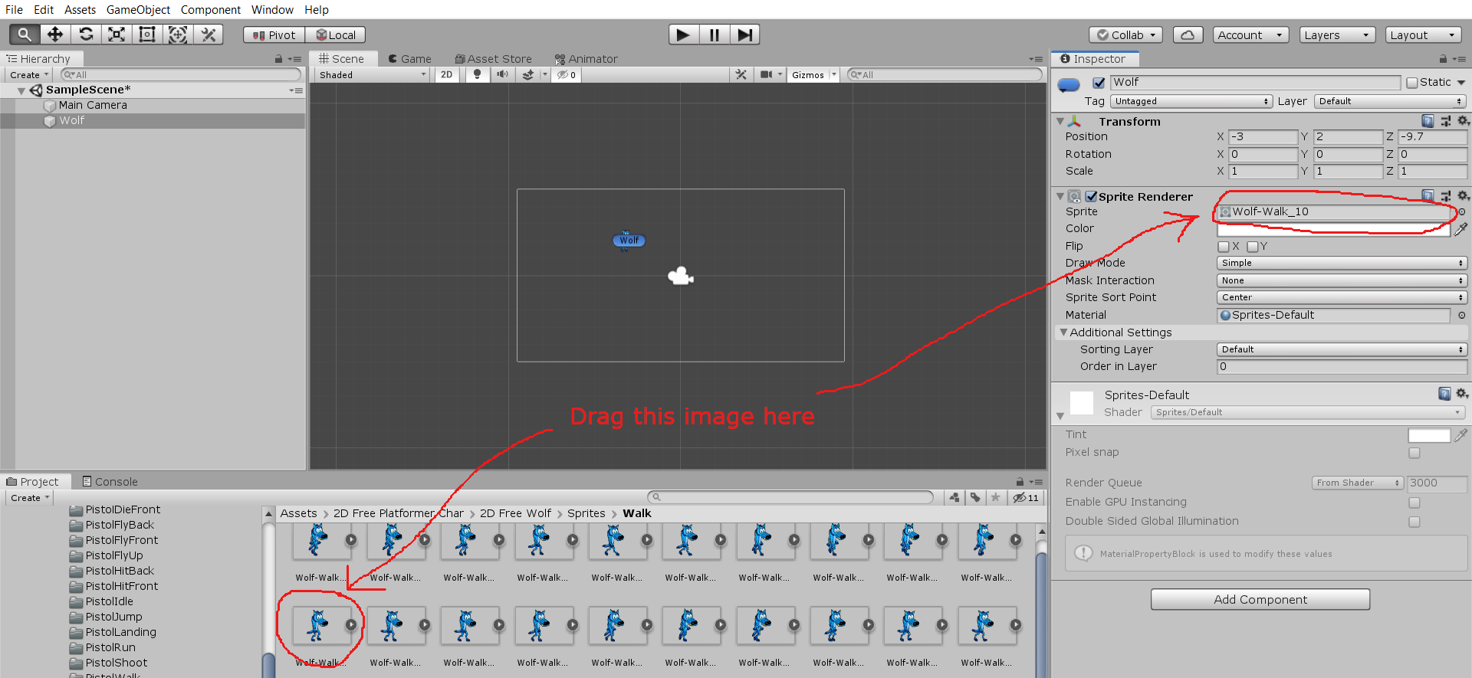Screen dimensions: 1472x678
Task: Open the Account dropdown
Action: click(1250, 35)
